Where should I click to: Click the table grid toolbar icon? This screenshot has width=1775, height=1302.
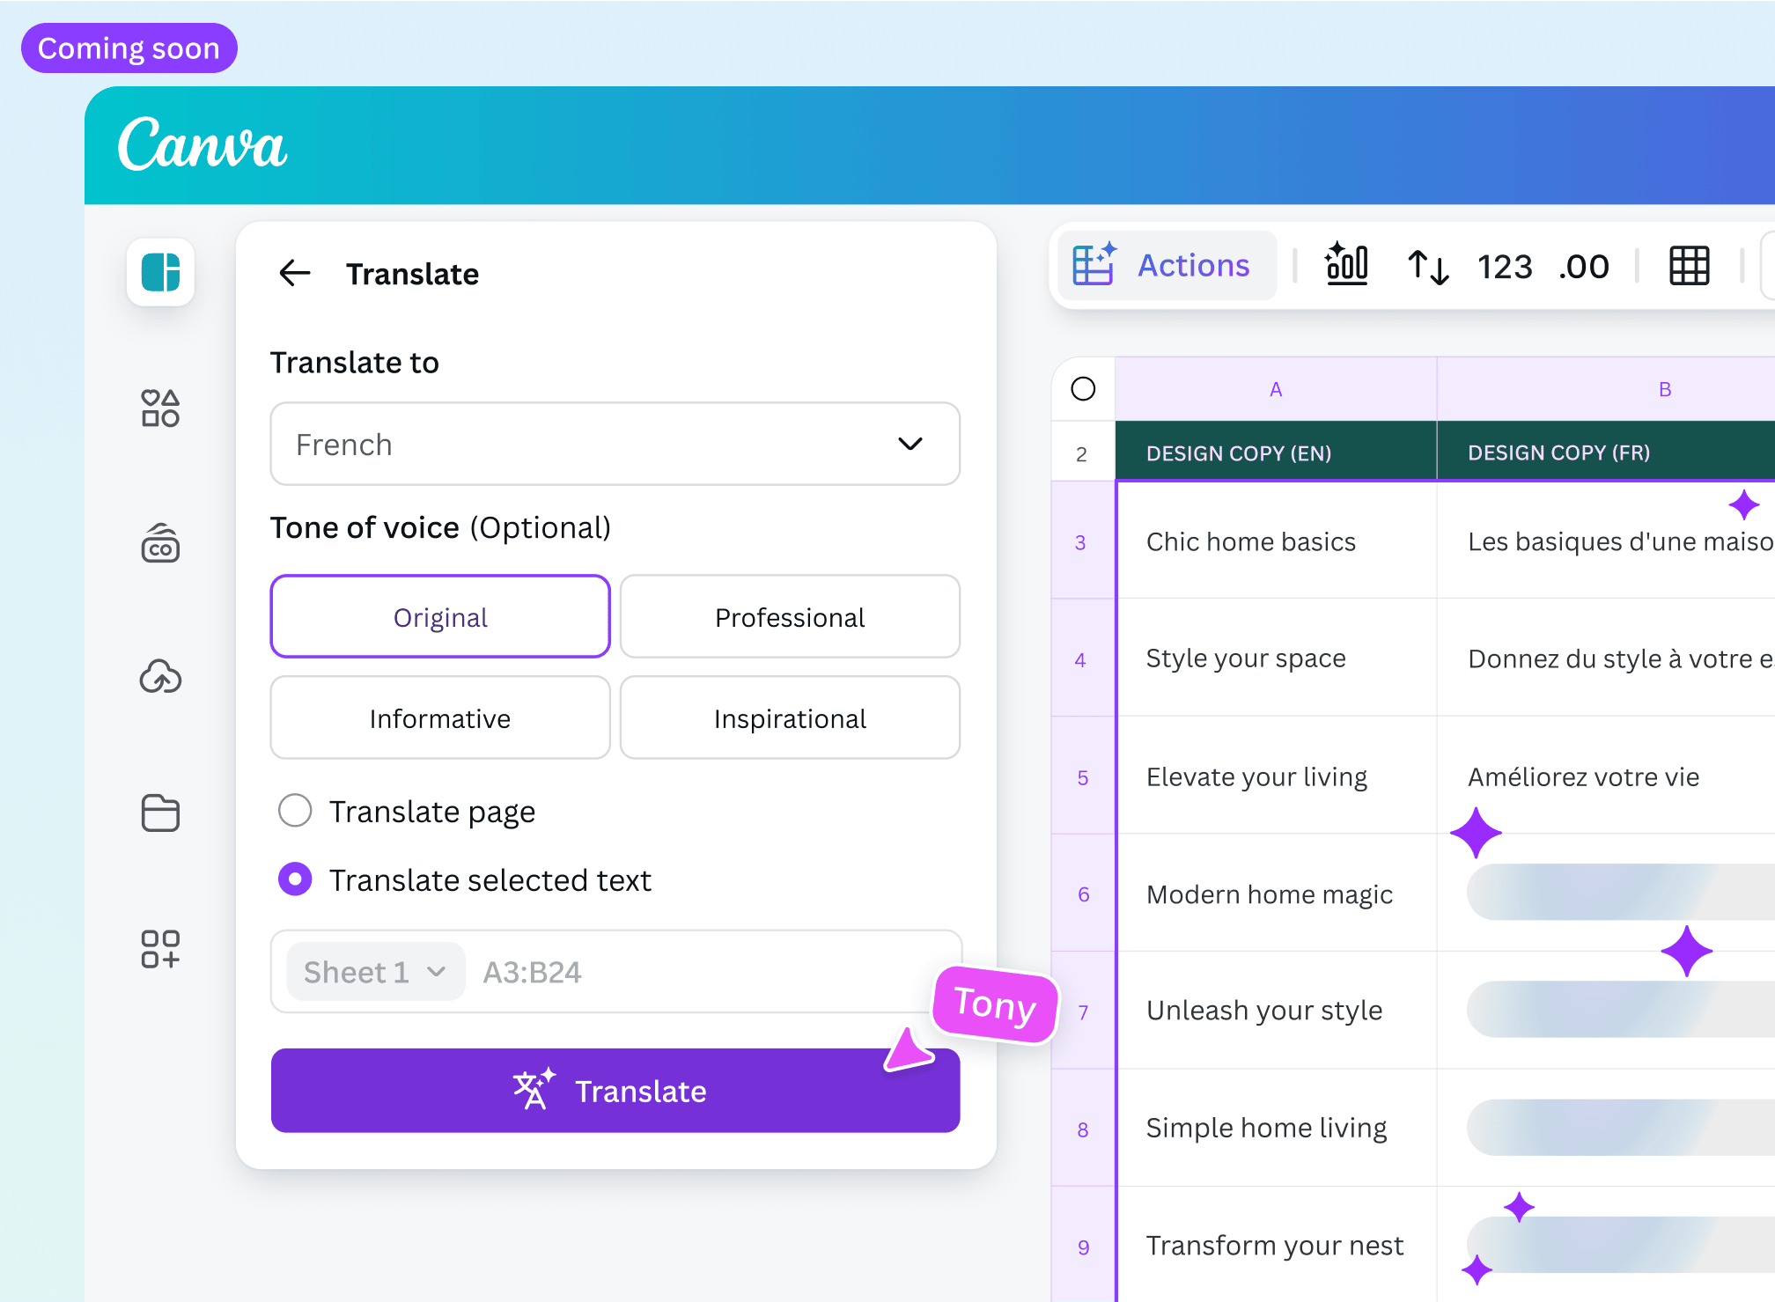coord(1689,266)
